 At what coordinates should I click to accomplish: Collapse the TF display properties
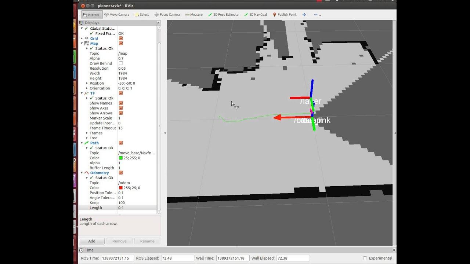click(x=82, y=93)
